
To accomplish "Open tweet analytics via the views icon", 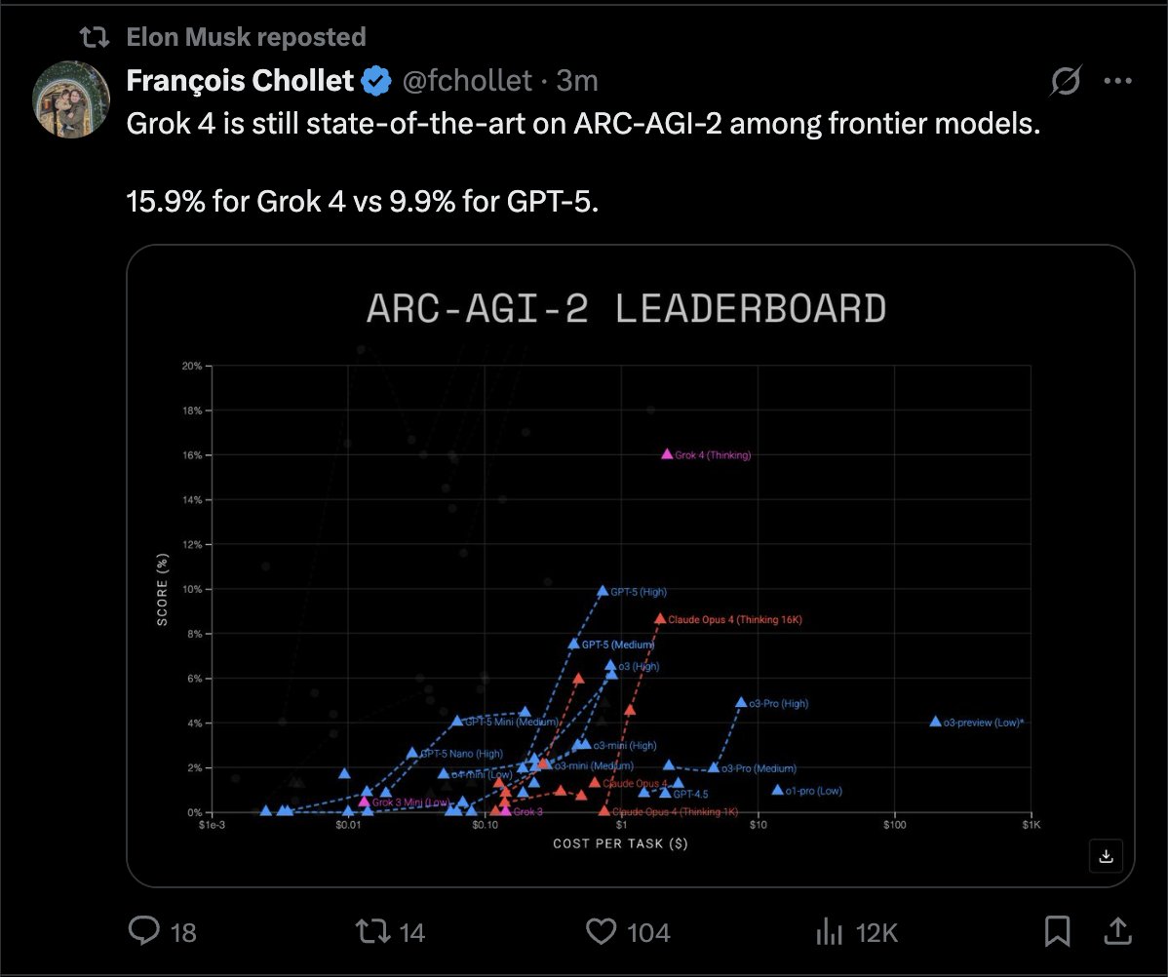I will click(828, 932).
